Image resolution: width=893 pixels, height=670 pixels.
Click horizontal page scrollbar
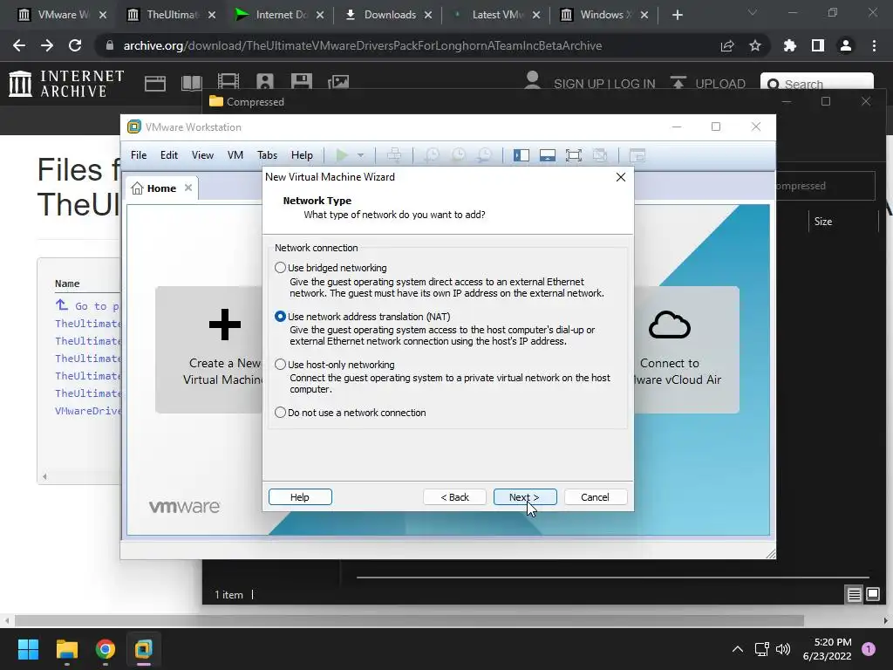[409, 620]
